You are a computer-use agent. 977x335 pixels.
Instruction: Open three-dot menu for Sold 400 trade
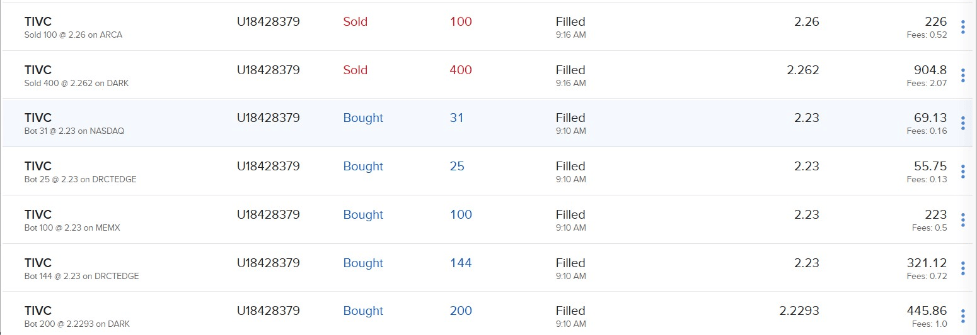coord(963,75)
